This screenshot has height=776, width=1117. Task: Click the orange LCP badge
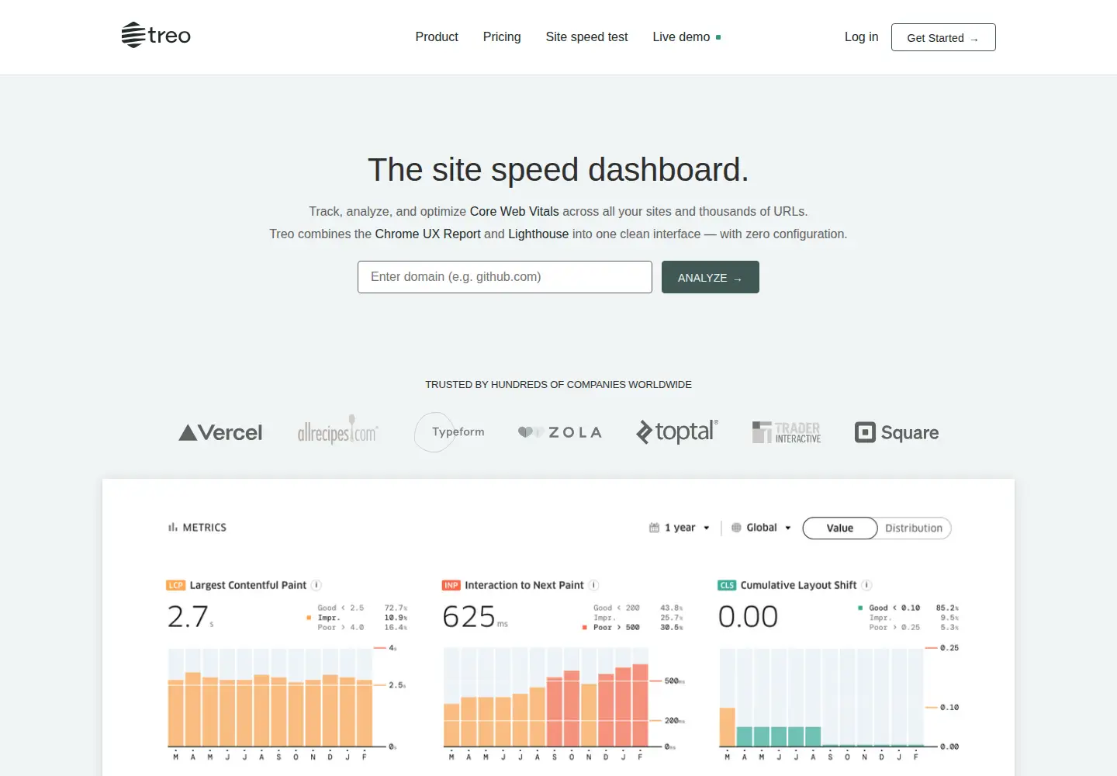tap(176, 585)
